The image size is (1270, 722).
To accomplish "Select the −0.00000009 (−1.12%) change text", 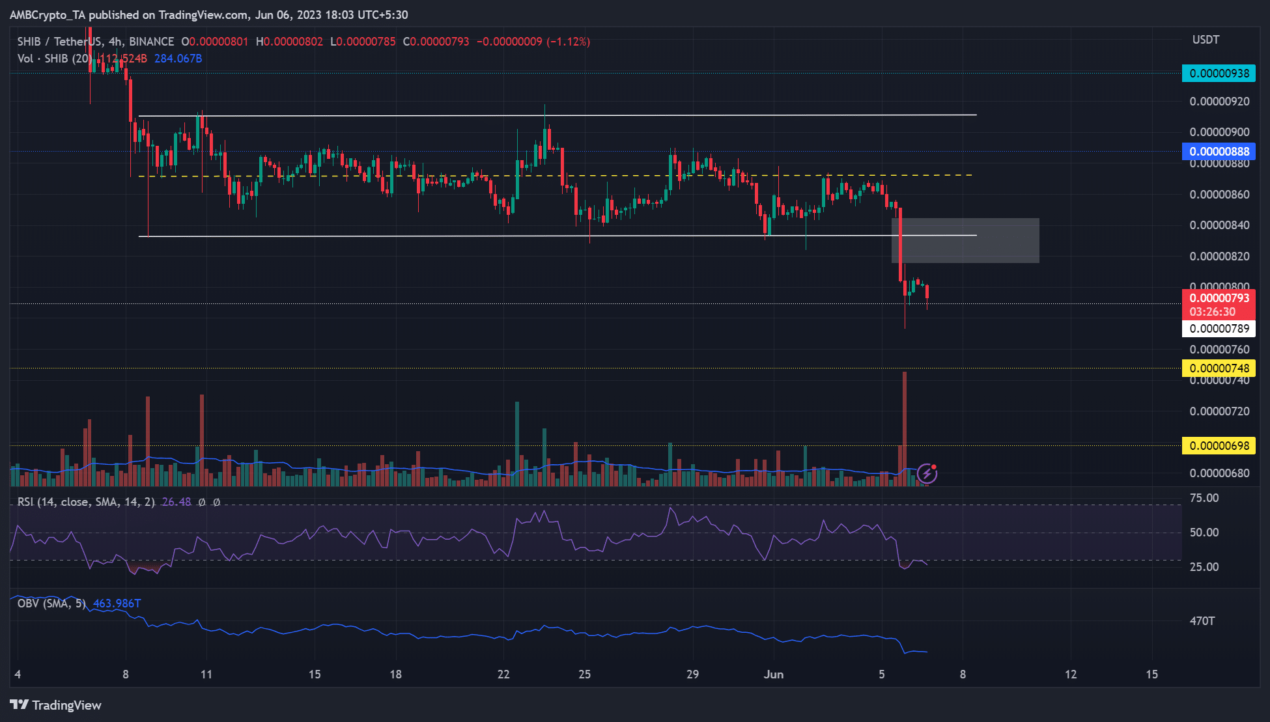I will tap(533, 42).
